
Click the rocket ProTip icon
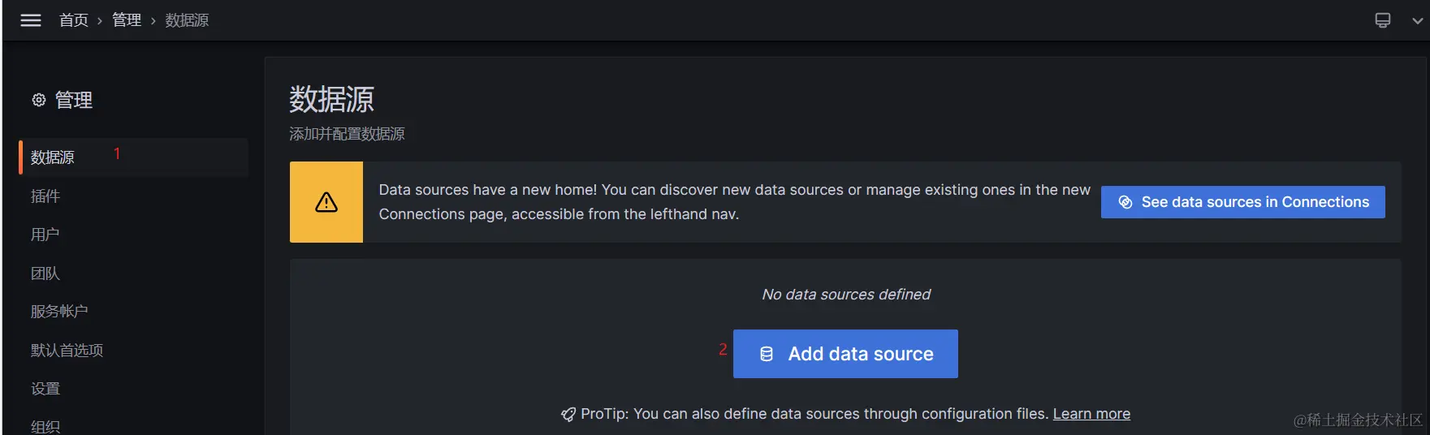pos(568,415)
